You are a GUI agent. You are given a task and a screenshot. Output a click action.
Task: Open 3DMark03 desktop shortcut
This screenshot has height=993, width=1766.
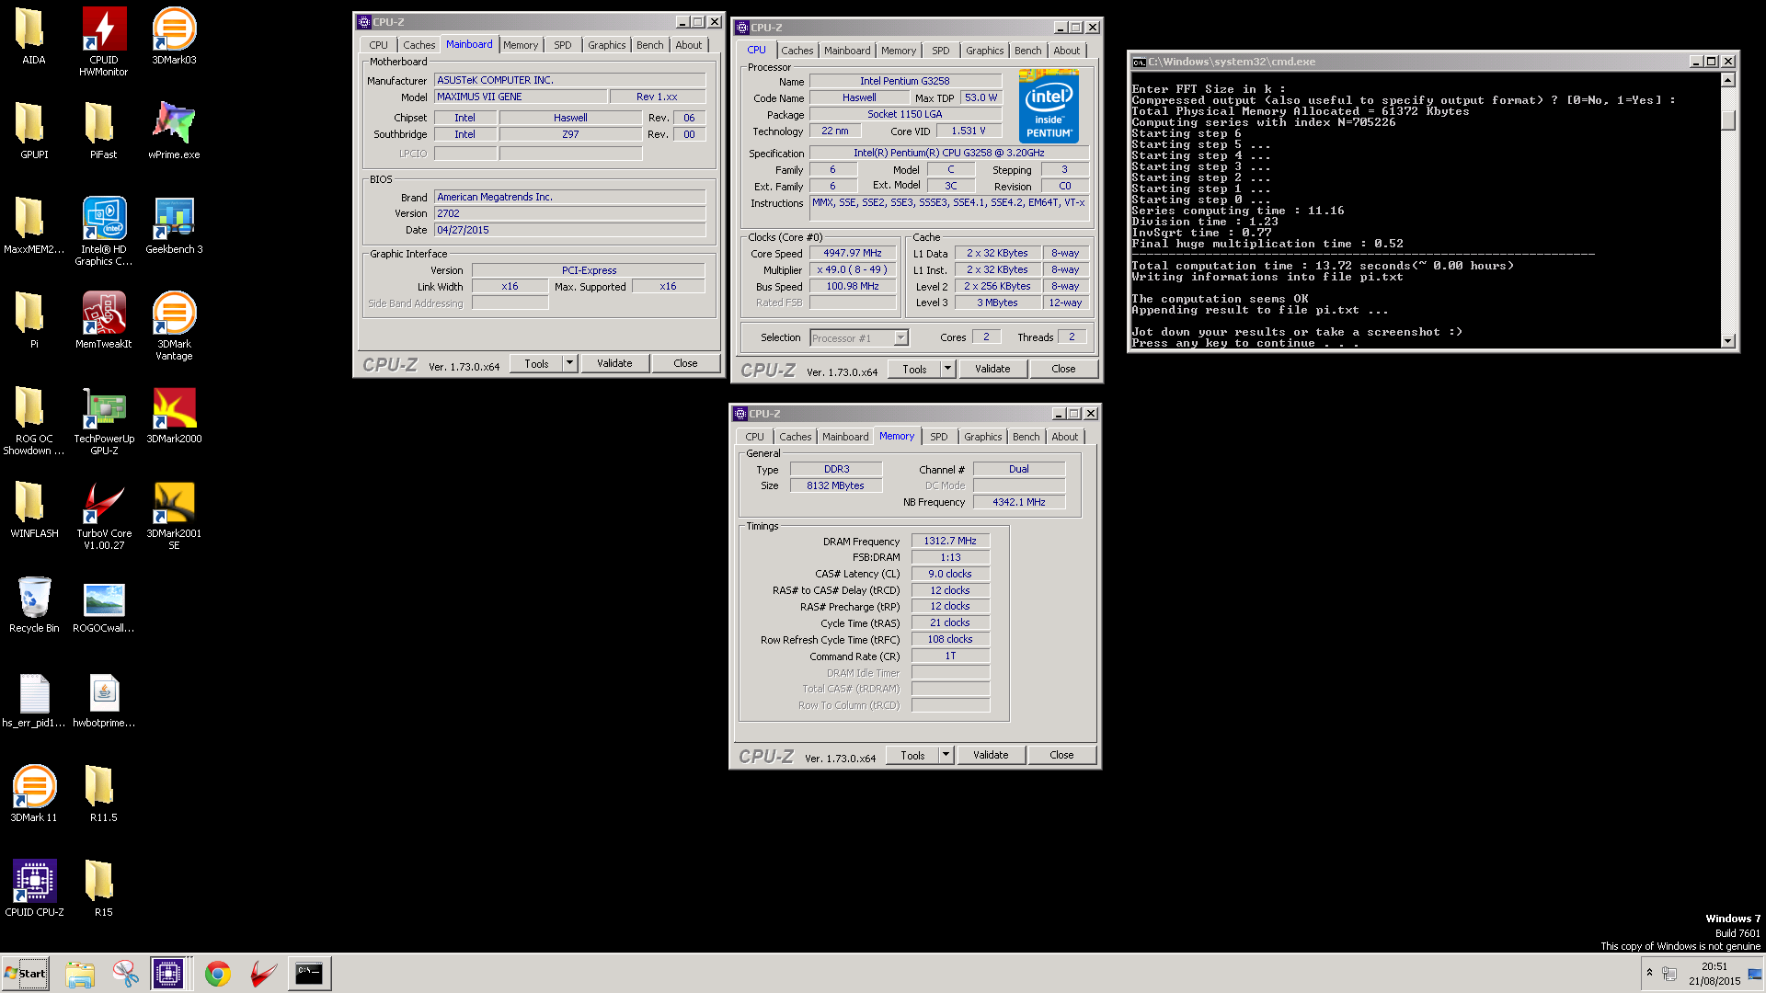174,37
